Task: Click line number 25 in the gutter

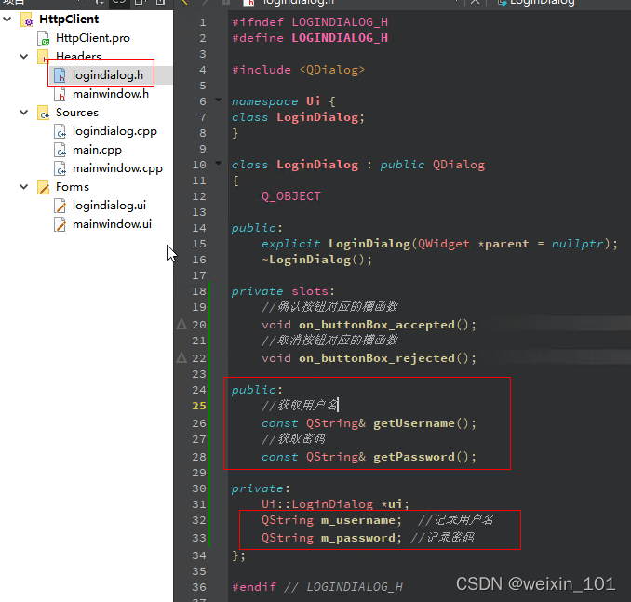Action: click(x=199, y=406)
